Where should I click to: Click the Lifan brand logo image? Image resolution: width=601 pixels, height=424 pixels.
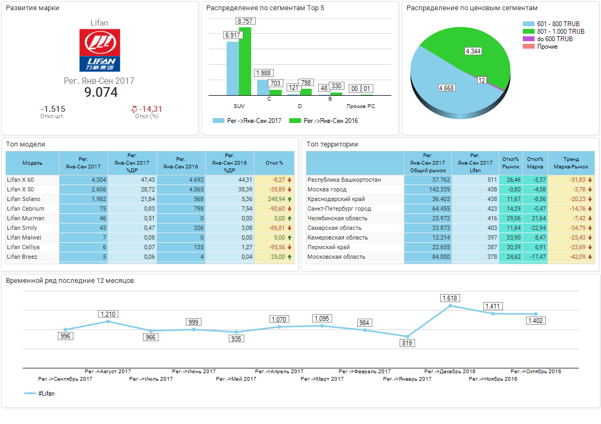(99, 50)
